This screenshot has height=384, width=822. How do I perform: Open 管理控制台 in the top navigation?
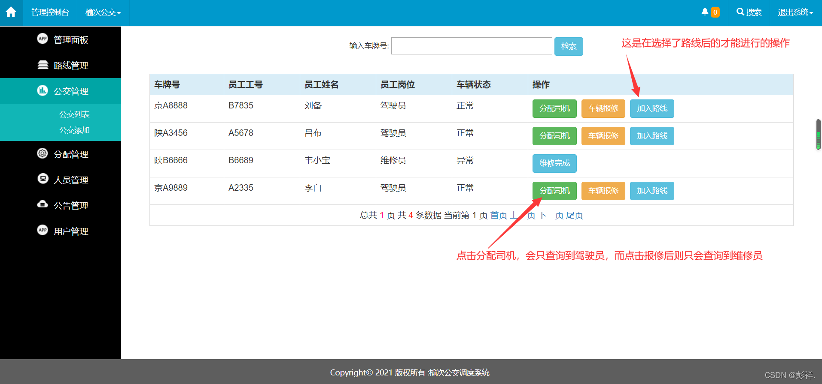[50, 12]
